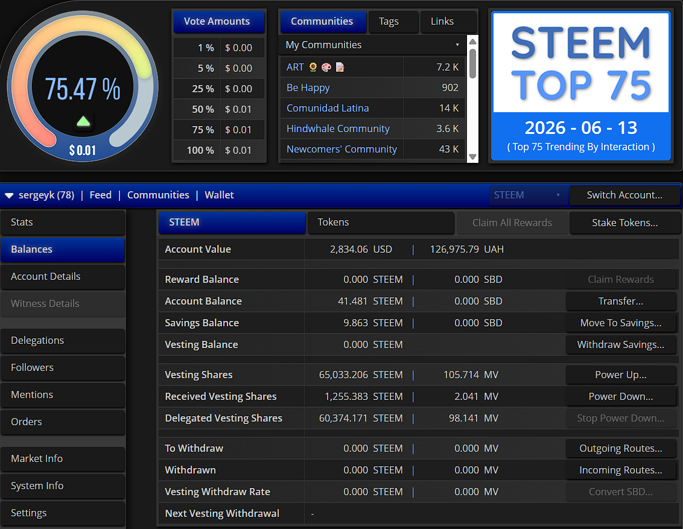Viewport: 683px width, 529px height.
Task: Click the 9.863 STEEM savings balance
Action: pyautogui.click(x=373, y=323)
